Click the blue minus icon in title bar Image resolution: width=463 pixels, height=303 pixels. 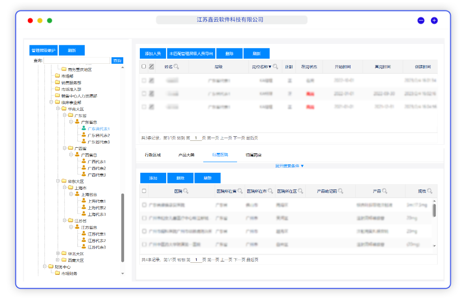coord(421,20)
